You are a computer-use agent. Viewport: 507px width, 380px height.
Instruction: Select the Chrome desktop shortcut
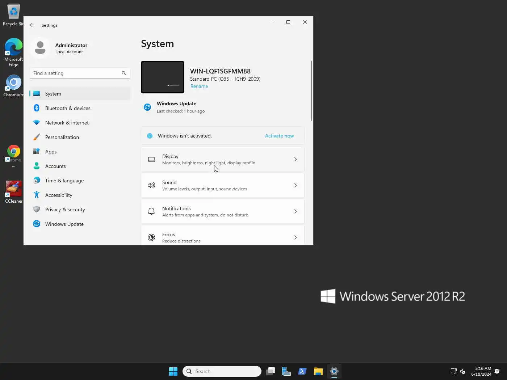[13, 156]
